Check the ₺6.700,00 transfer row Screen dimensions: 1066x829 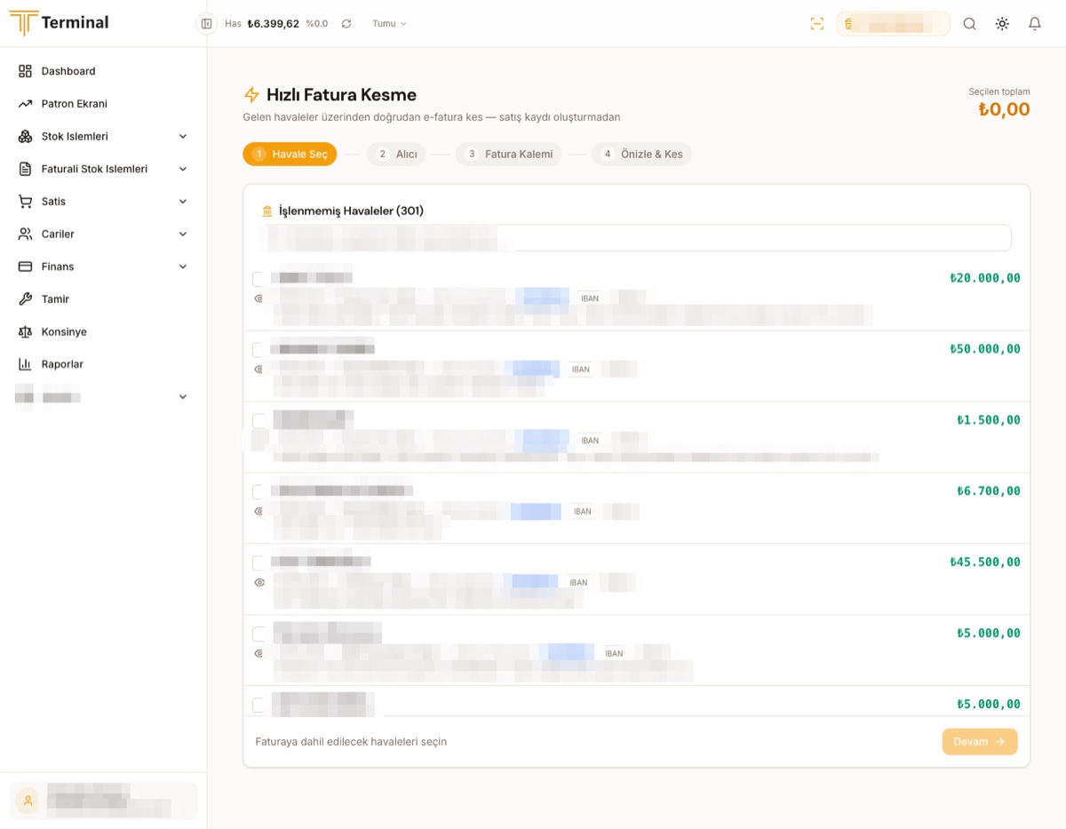click(x=259, y=491)
